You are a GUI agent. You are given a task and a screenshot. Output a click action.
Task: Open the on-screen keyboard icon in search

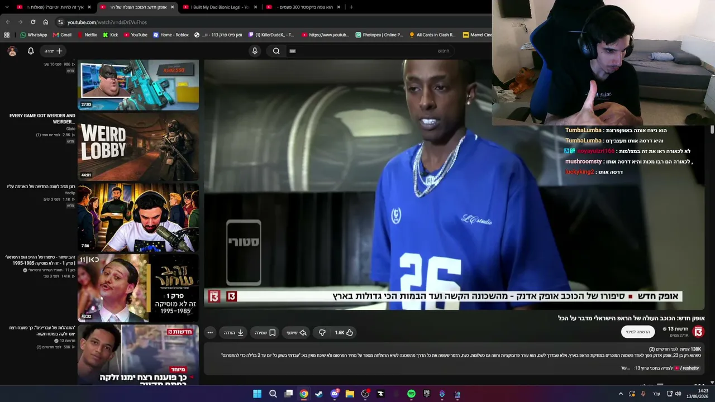292,51
